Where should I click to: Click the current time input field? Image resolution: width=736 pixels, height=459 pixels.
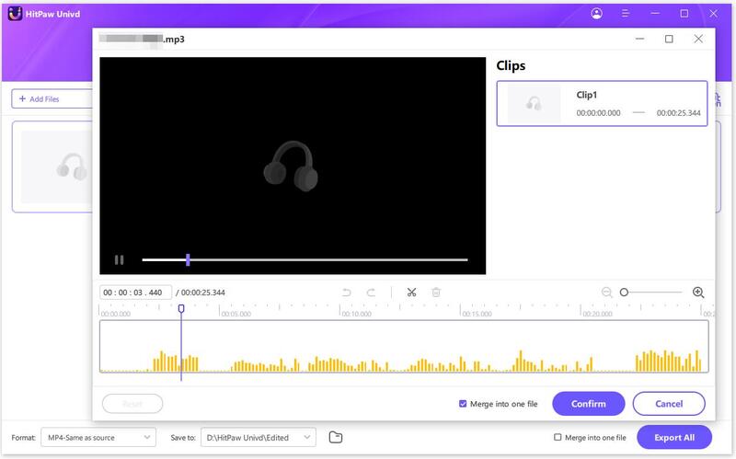tap(135, 293)
